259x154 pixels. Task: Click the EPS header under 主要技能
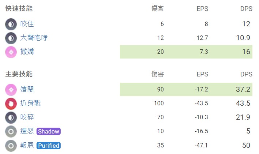point(202,74)
